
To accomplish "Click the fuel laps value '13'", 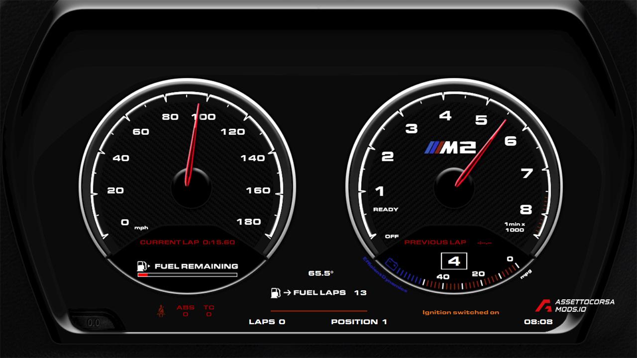I will point(360,293).
